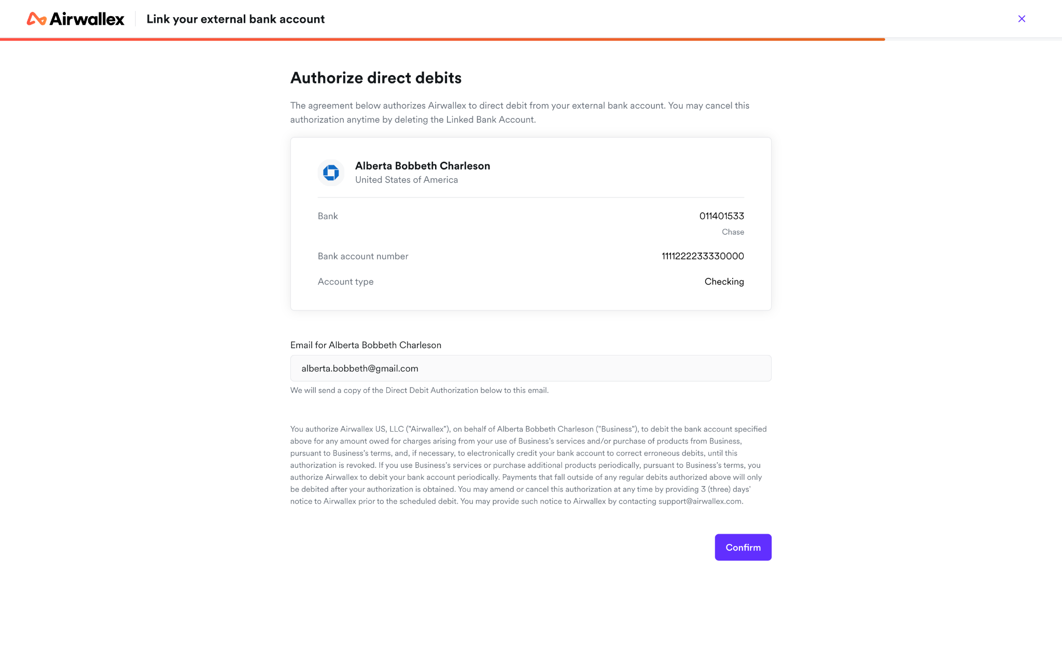The height and width of the screenshot is (656, 1062).
Task: Click the email input field
Action: pyautogui.click(x=530, y=368)
